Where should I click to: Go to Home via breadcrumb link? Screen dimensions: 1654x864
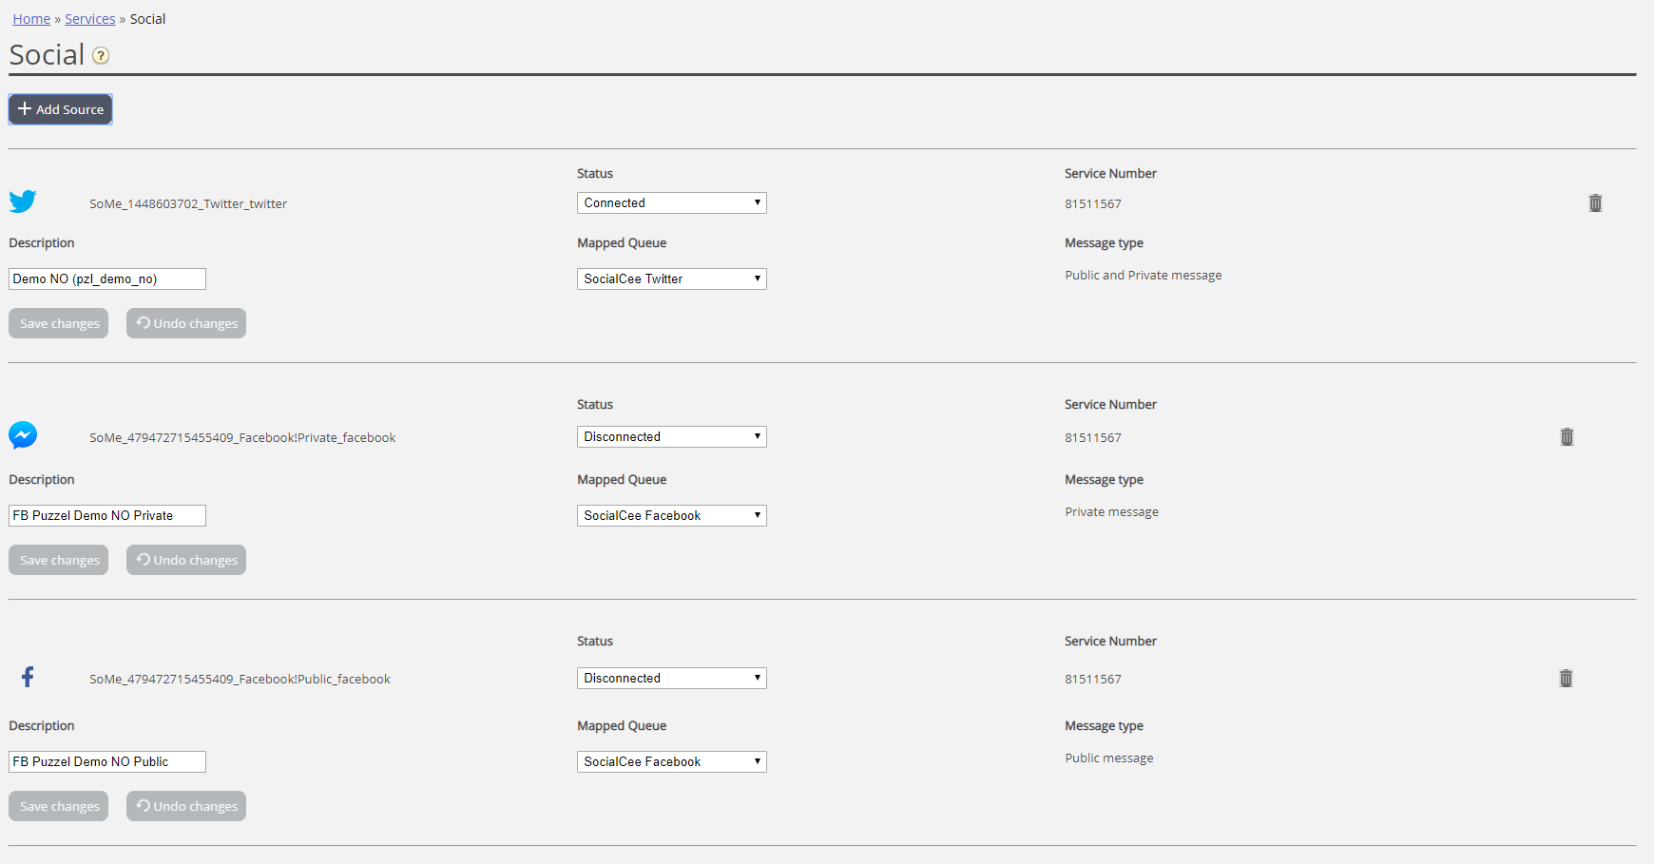(x=31, y=19)
